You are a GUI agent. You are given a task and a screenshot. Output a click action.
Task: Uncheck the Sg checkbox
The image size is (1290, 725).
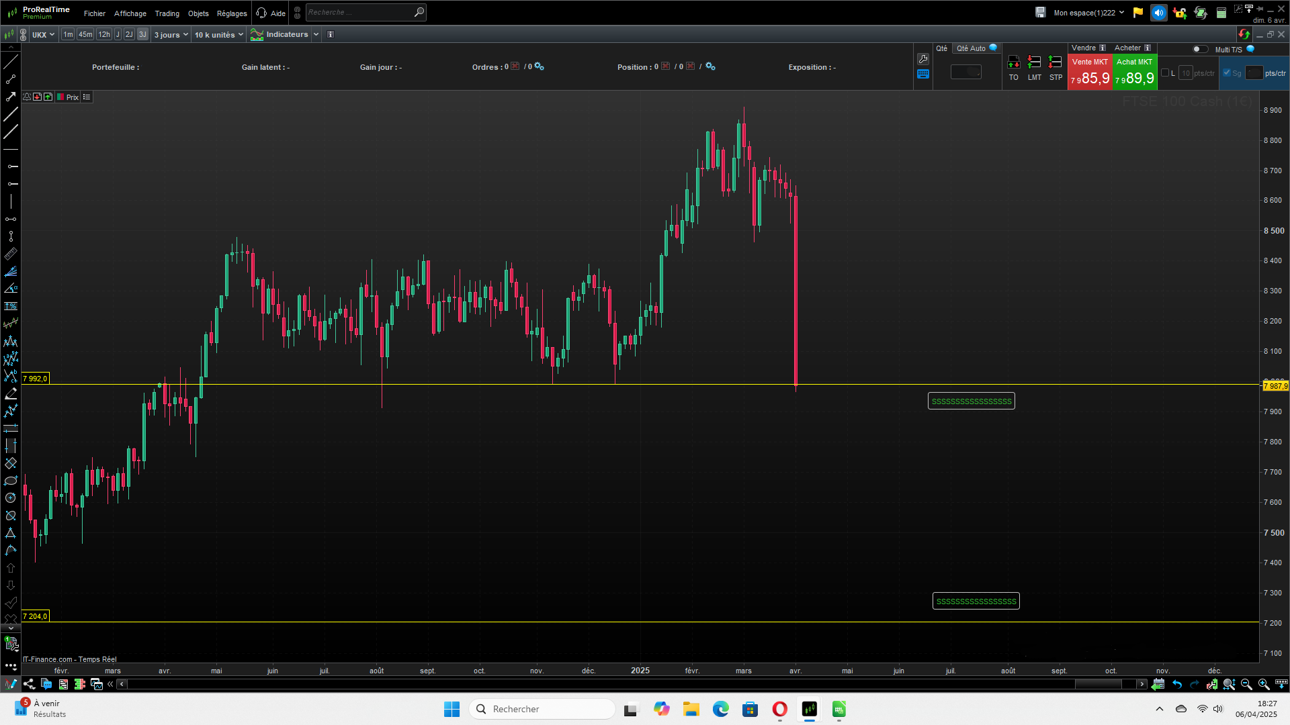tap(1227, 73)
